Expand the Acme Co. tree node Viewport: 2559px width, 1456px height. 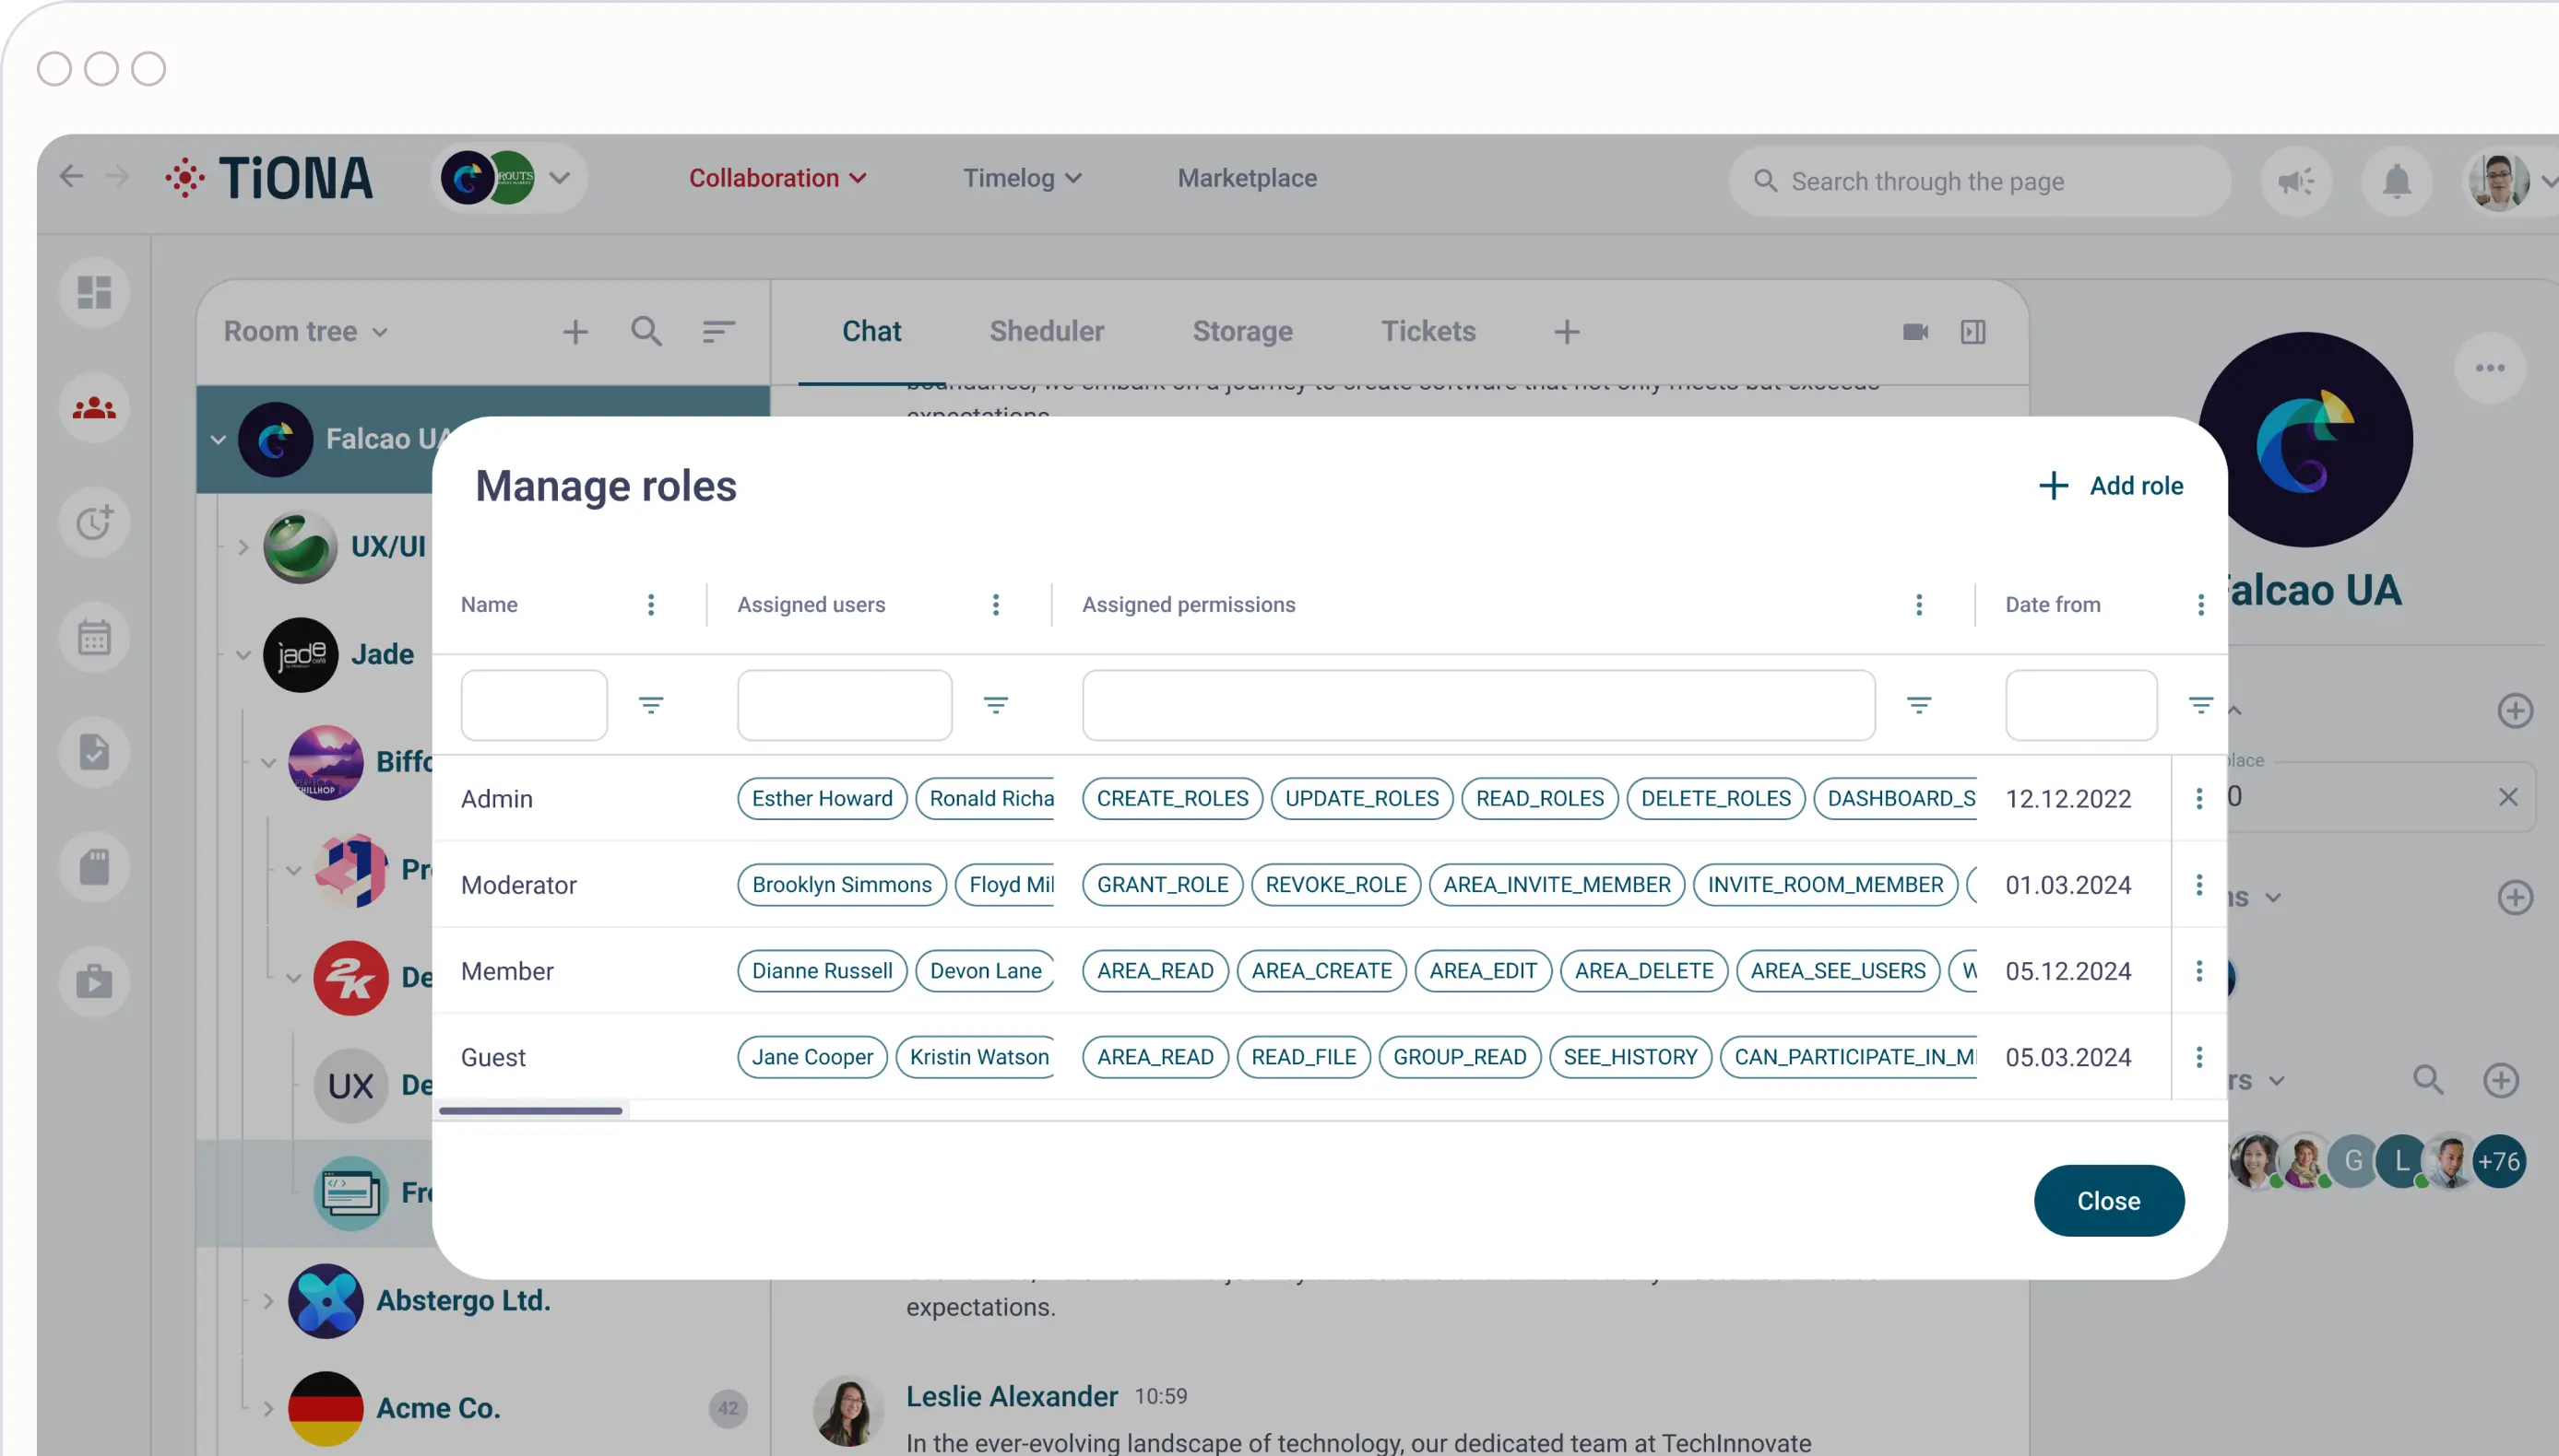(267, 1408)
